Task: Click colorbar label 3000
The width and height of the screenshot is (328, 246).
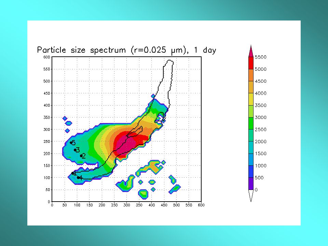Action: (x=260, y=117)
